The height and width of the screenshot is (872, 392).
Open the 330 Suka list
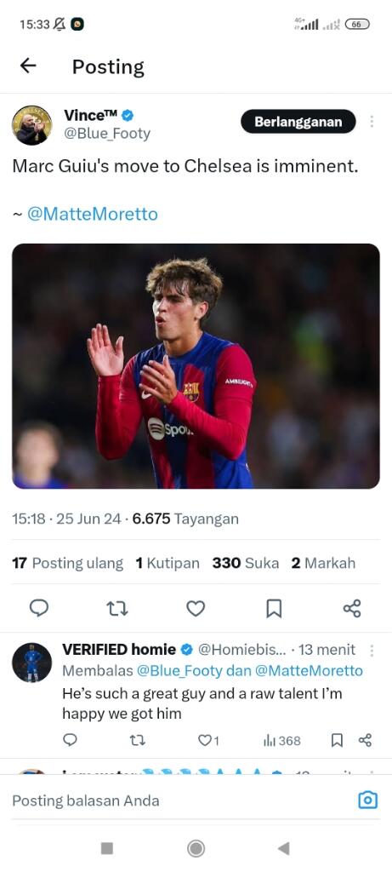click(x=246, y=563)
